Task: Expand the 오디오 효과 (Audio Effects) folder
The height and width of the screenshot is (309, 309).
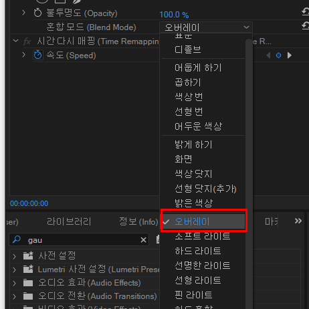Action: point(15,283)
